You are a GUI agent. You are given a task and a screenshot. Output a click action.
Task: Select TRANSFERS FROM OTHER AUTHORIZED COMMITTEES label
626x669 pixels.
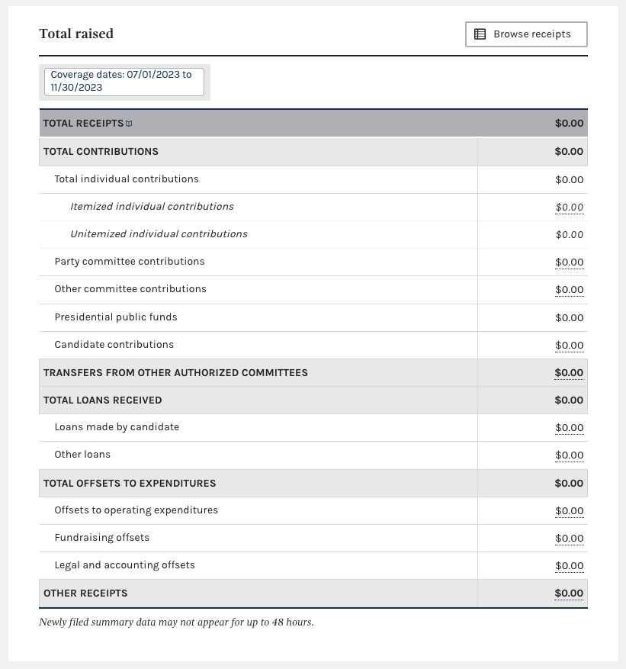pos(175,372)
